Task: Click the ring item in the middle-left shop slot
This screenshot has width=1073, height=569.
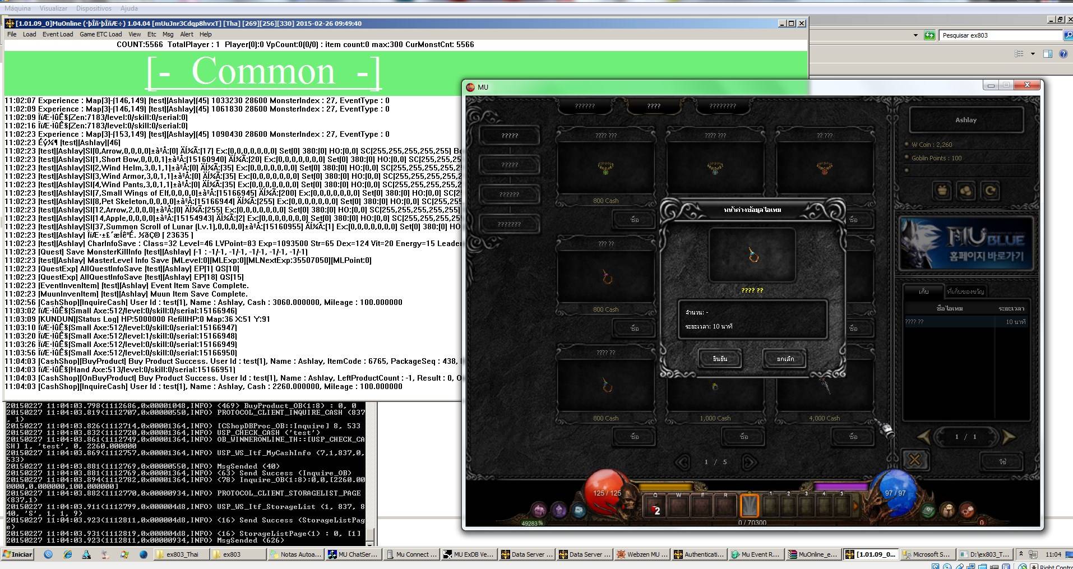Action: [607, 276]
